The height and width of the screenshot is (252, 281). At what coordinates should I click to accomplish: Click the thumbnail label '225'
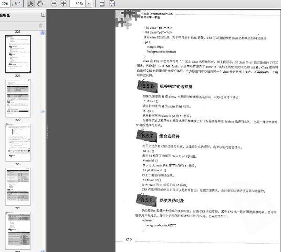tap(18, 32)
